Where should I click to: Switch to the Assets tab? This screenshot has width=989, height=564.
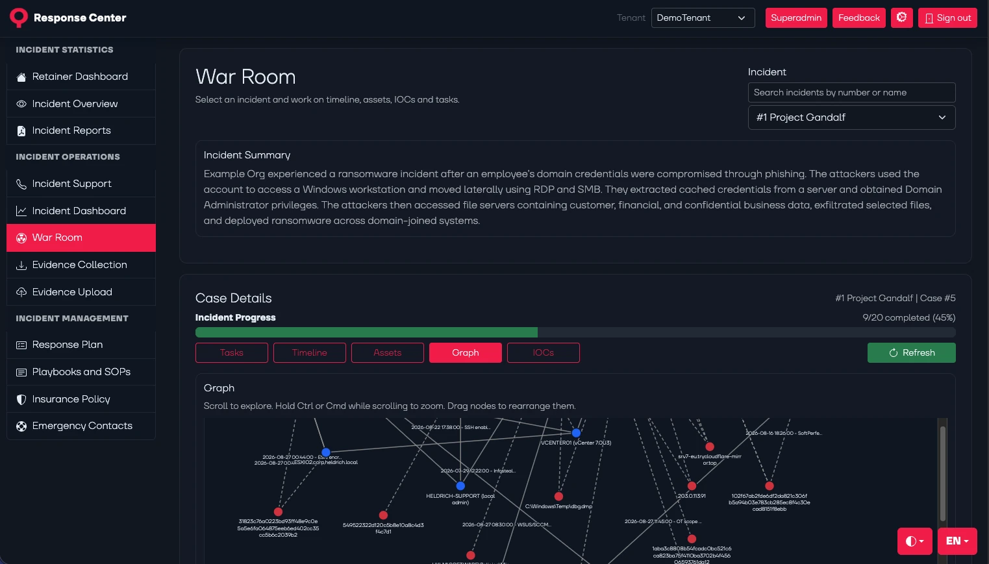388,352
